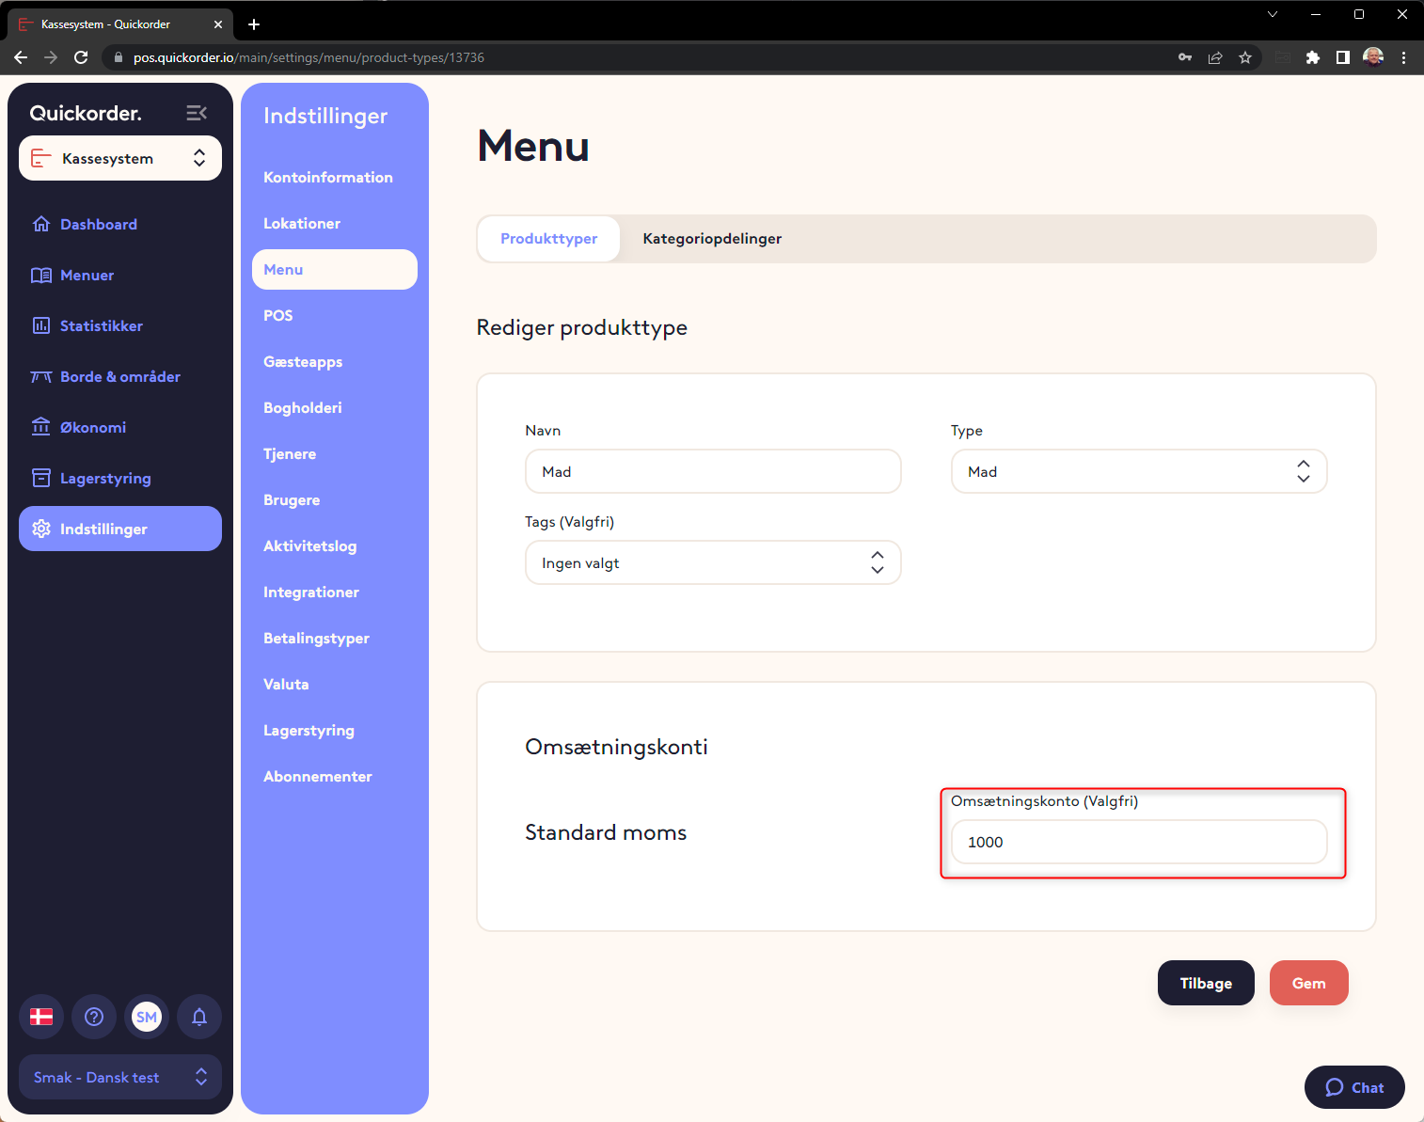
Task: Open Statistikker section
Action: point(120,325)
